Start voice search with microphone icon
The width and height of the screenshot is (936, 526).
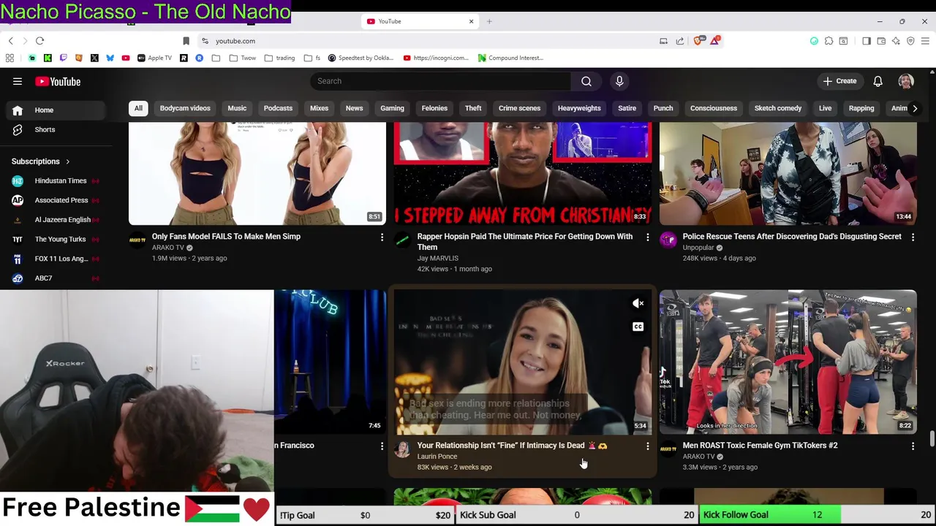tap(619, 81)
